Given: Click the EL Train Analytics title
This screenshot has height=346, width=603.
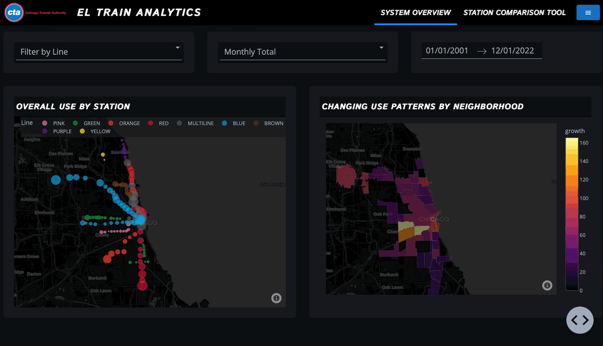Looking at the screenshot, I should (x=139, y=12).
